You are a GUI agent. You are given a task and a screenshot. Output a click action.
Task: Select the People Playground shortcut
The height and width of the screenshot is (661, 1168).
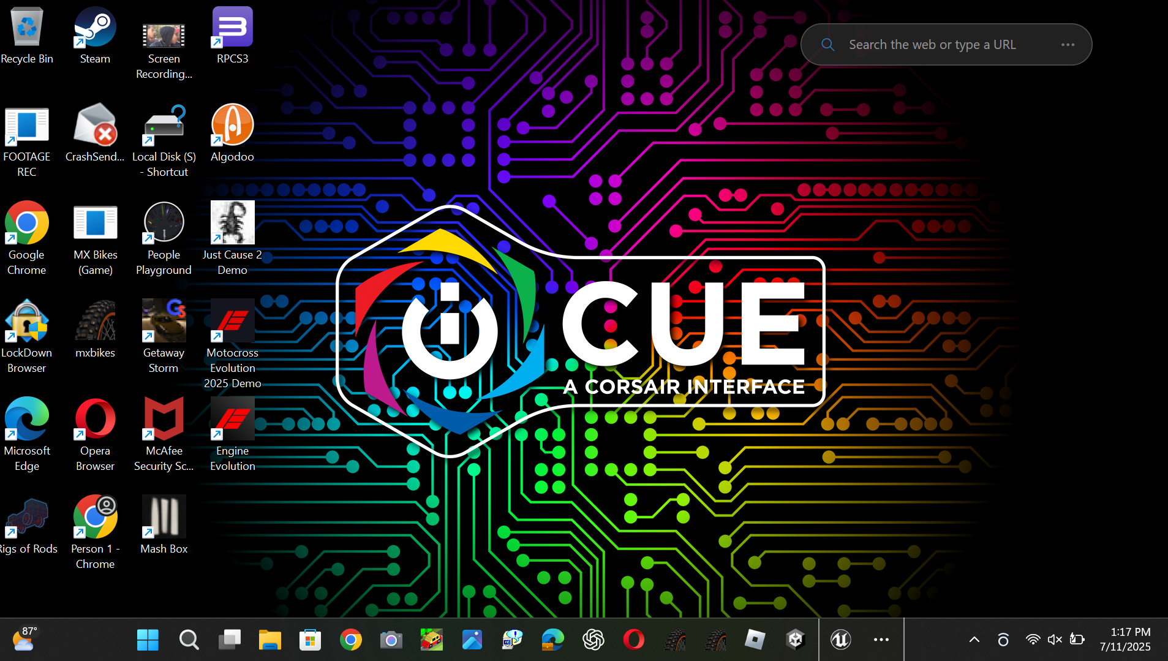pyautogui.click(x=164, y=239)
